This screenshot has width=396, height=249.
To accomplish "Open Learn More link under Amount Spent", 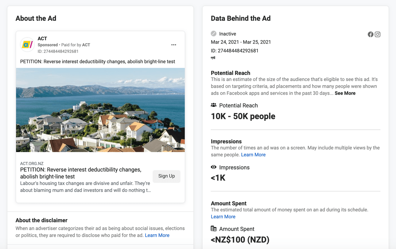I will coord(223,216).
